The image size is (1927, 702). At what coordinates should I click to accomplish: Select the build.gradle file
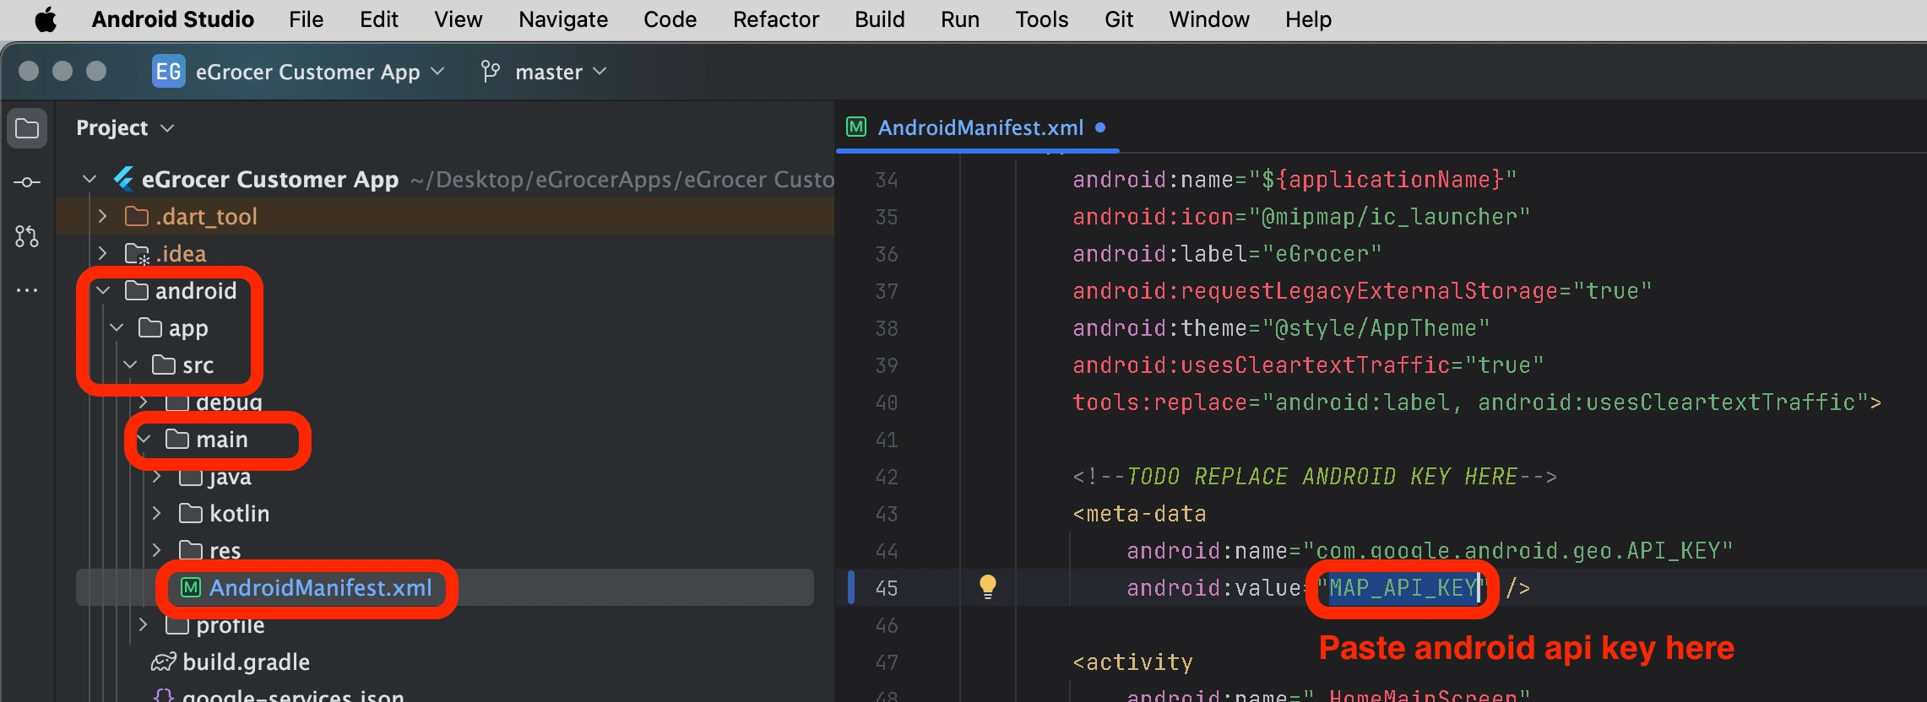coord(246,662)
